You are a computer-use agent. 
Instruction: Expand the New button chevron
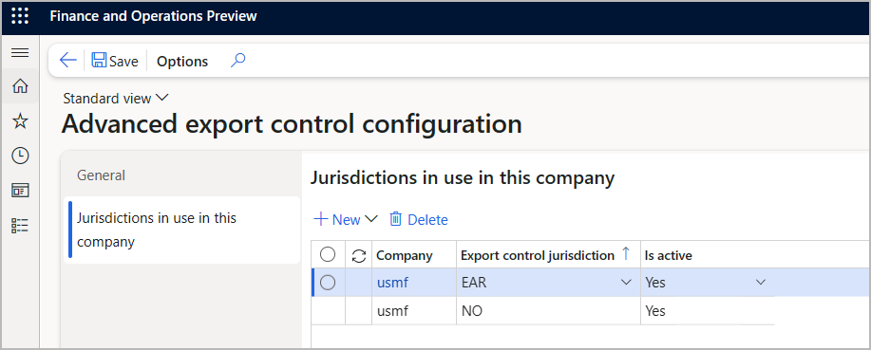tap(371, 220)
